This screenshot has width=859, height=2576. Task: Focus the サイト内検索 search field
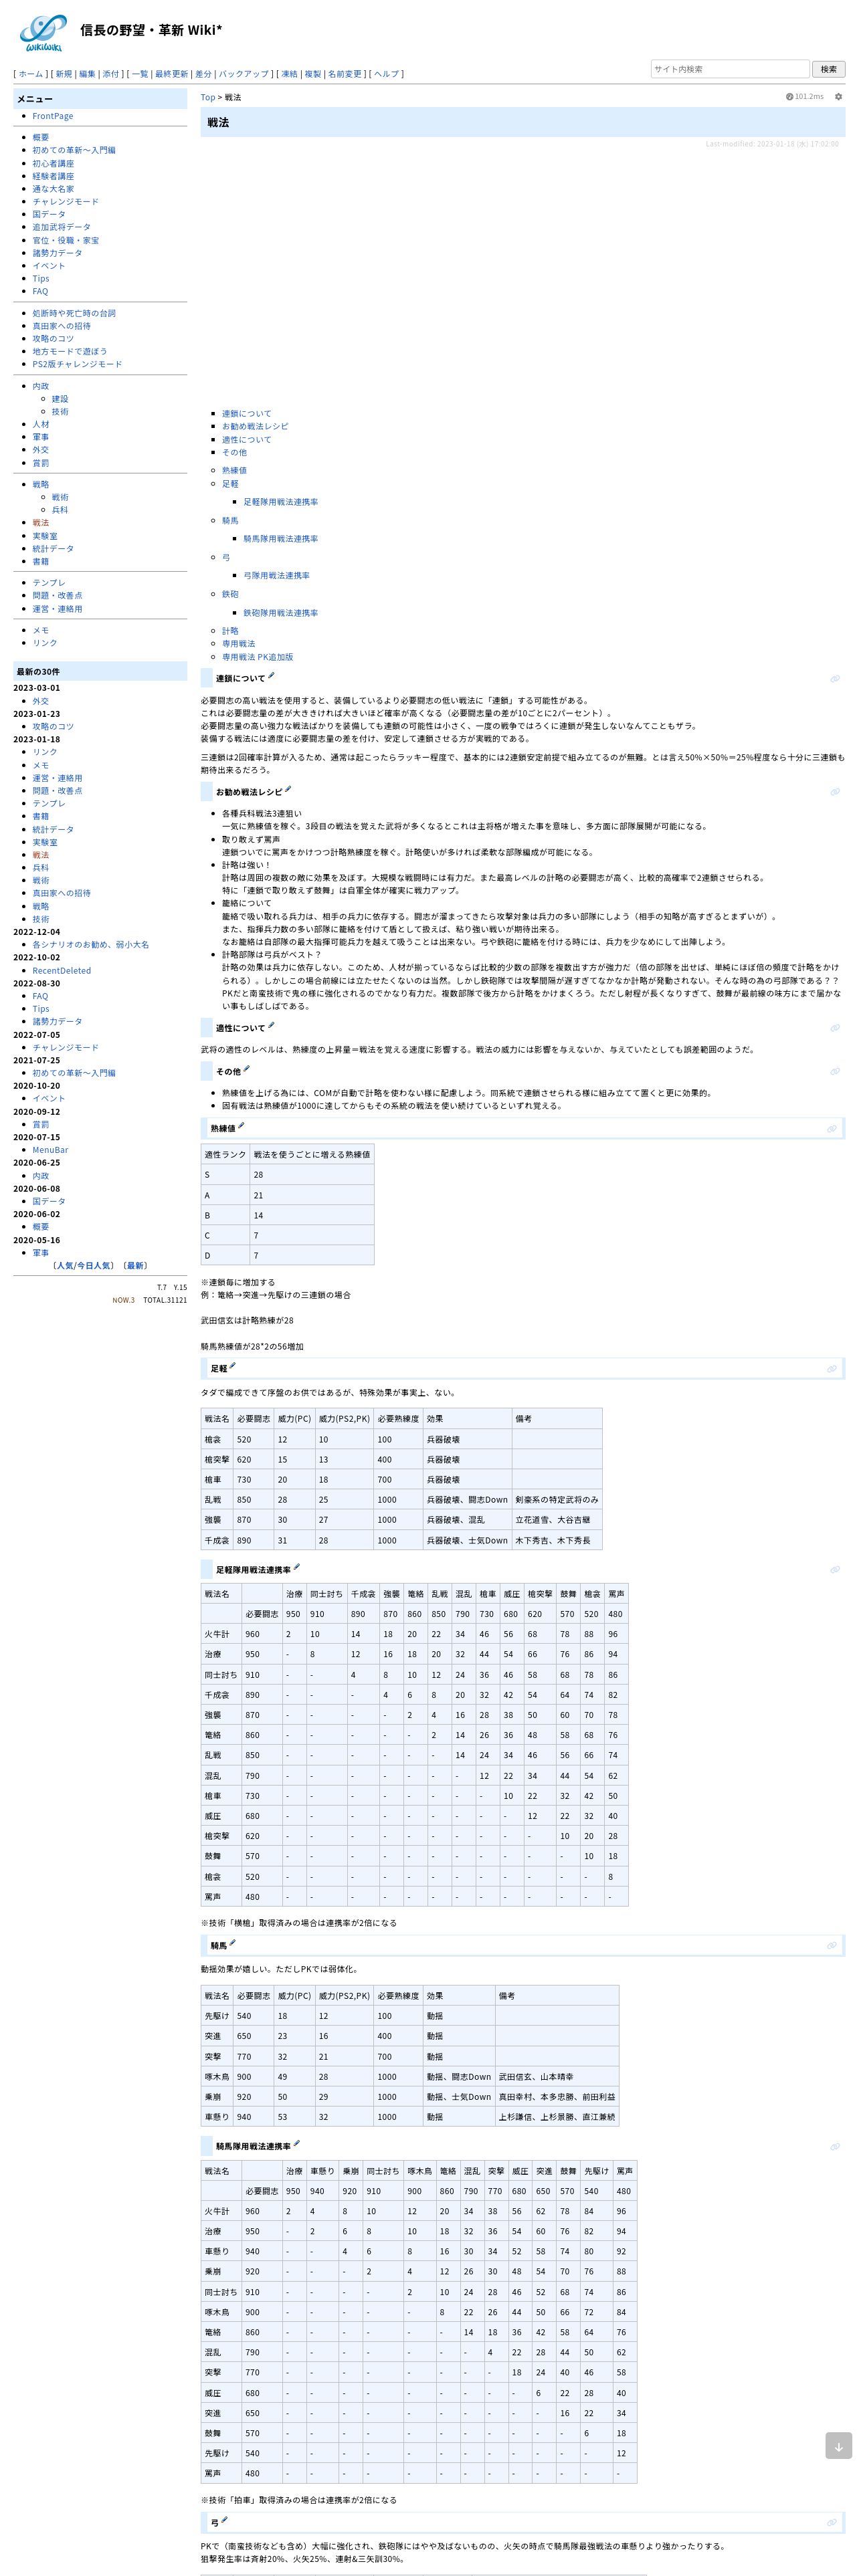729,69
